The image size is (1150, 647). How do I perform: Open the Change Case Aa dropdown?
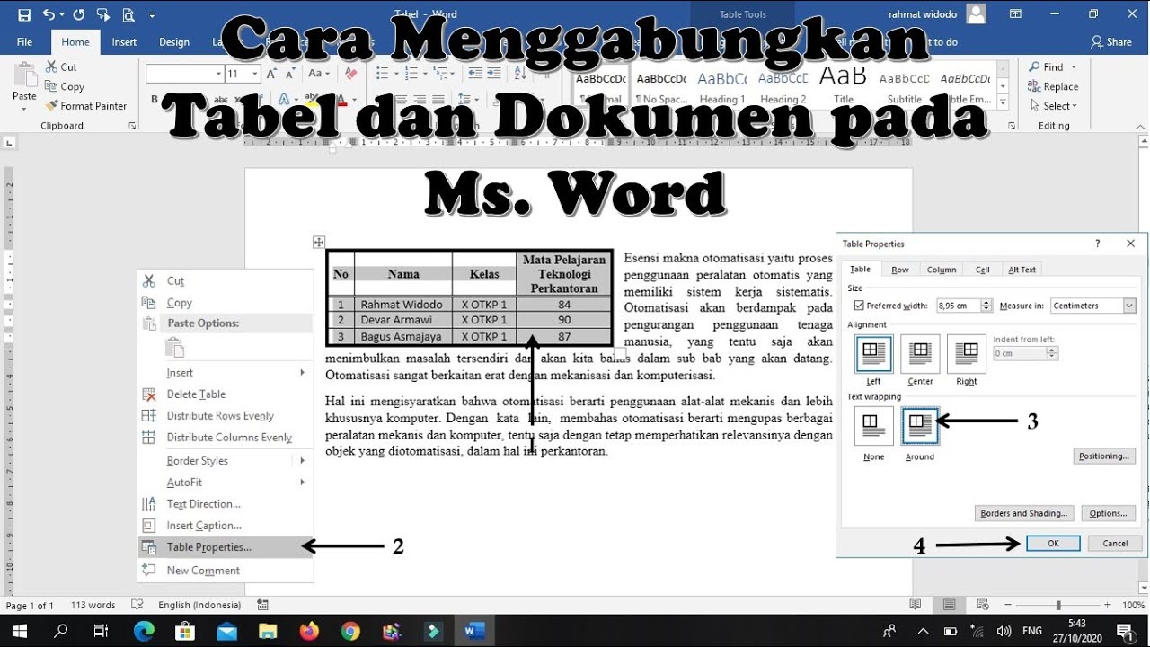(320, 74)
